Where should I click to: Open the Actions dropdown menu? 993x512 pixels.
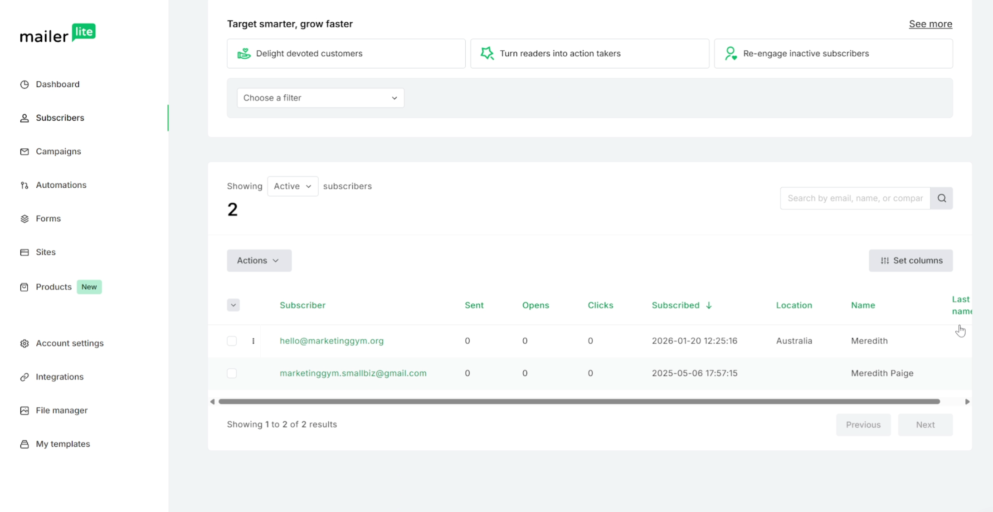point(259,260)
